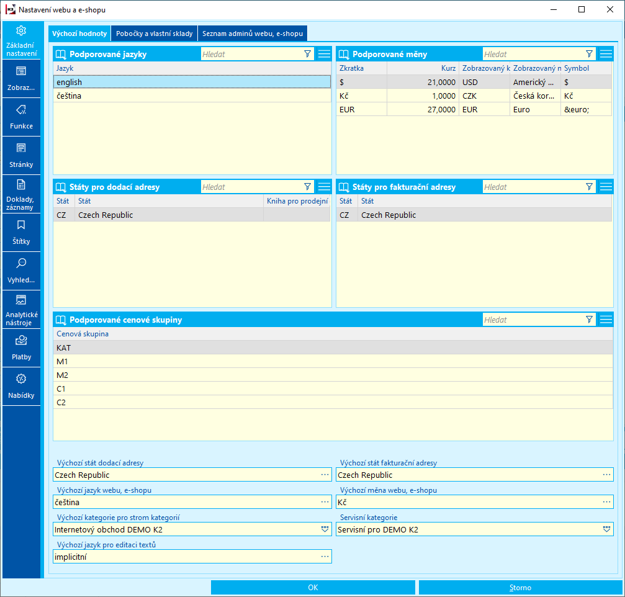Image resolution: width=625 pixels, height=597 pixels.
Task: Open the Funkce sidebar section
Action: 21,117
